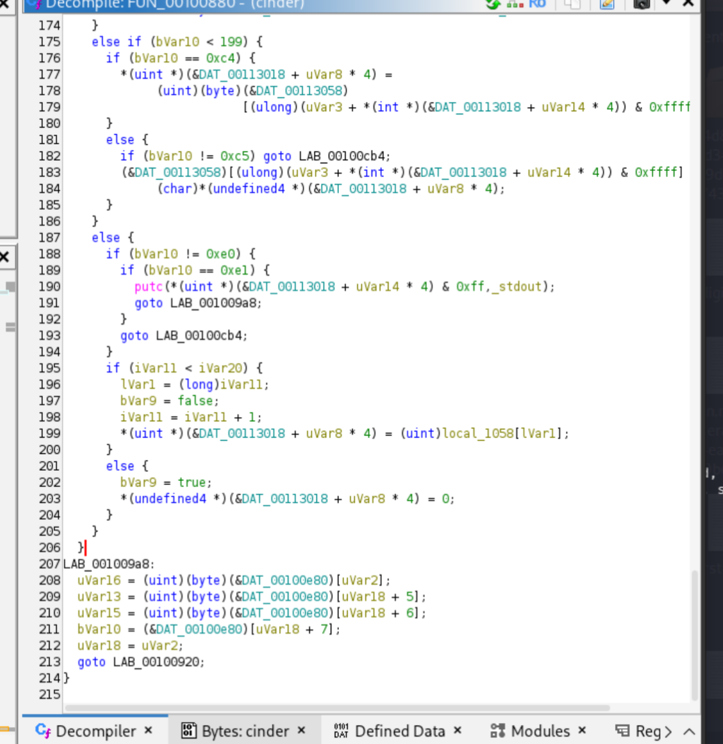The image size is (723, 744).
Task: Click uVar13 on line 209
Action: (99, 596)
